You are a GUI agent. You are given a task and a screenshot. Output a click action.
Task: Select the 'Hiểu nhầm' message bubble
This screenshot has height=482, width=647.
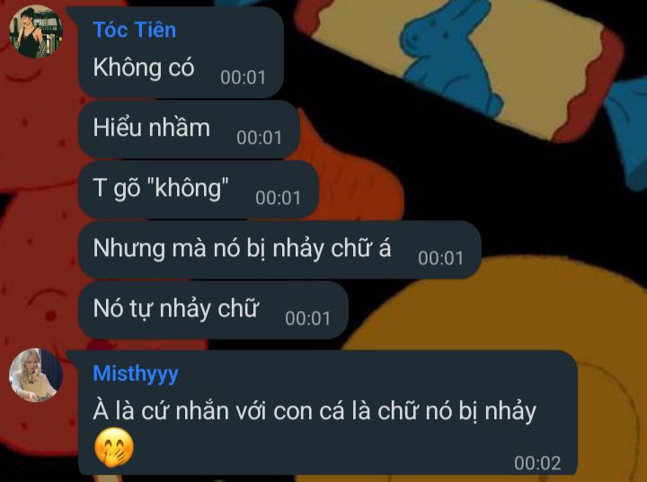(x=189, y=129)
